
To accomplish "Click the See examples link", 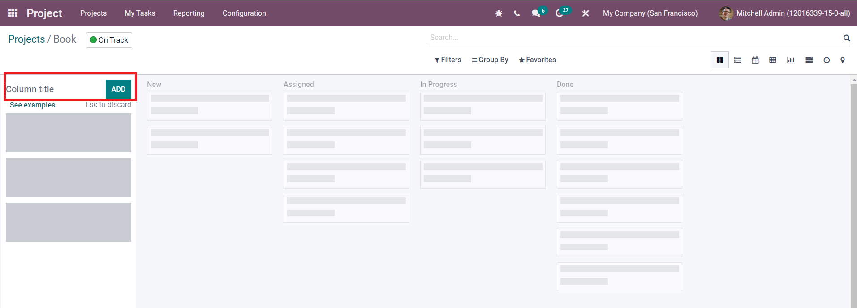I will pyautogui.click(x=32, y=105).
